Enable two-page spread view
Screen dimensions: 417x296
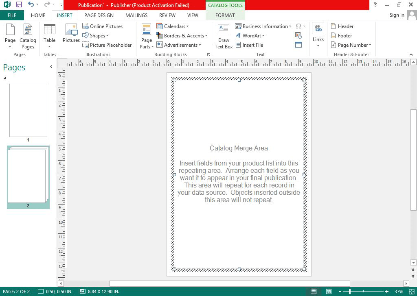pos(329,291)
